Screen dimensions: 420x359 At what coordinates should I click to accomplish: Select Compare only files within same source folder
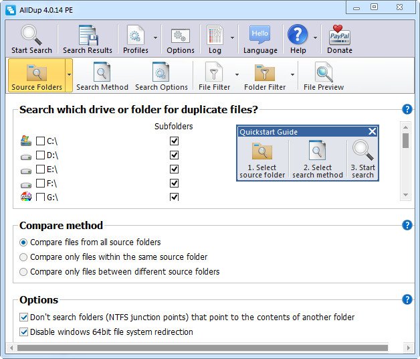tap(24, 257)
